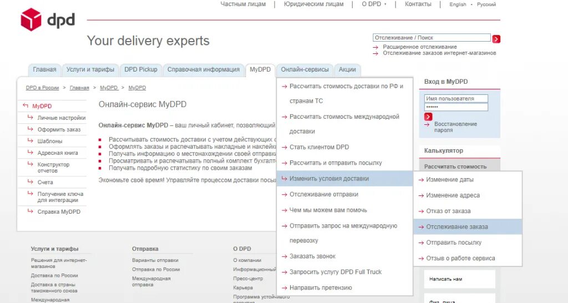
Task: Choose Запросить услугу DPD Full Truck
Action: (344, 272)
